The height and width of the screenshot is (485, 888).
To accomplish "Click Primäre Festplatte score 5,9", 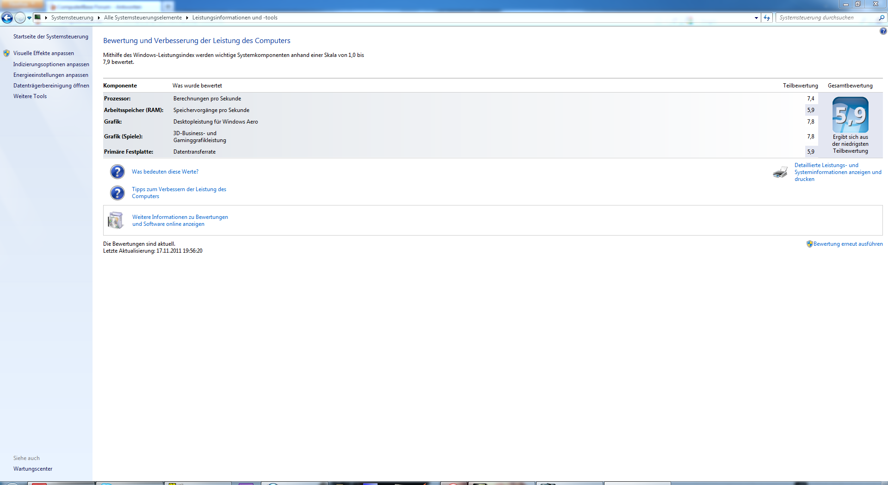I will coord(811,152).
